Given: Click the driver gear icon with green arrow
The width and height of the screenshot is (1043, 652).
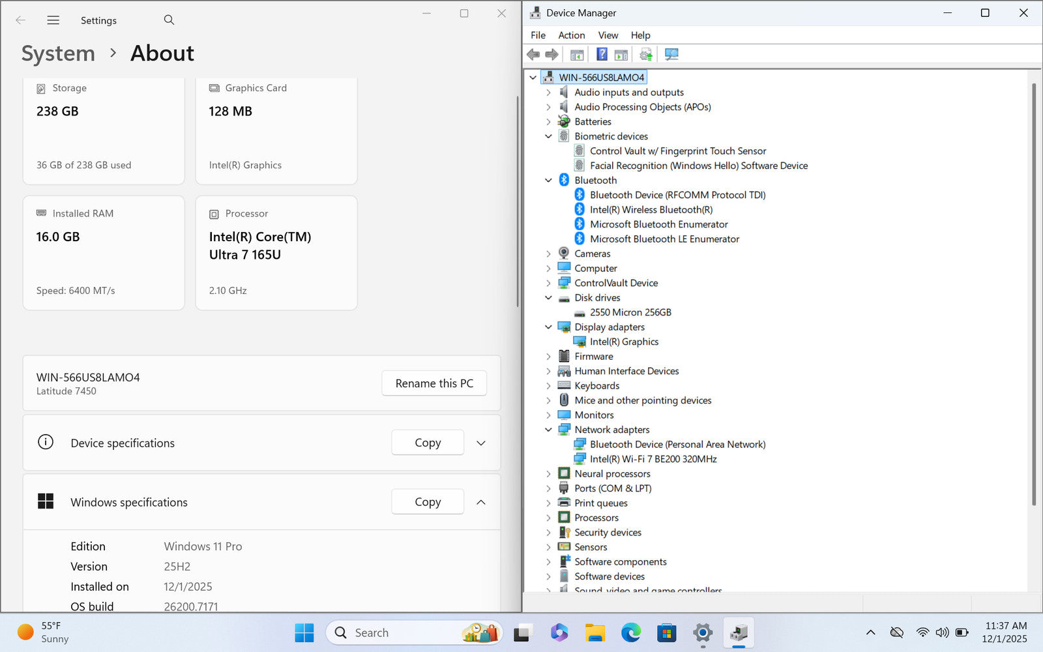Looking at the screenshot, I should (645, 55).
